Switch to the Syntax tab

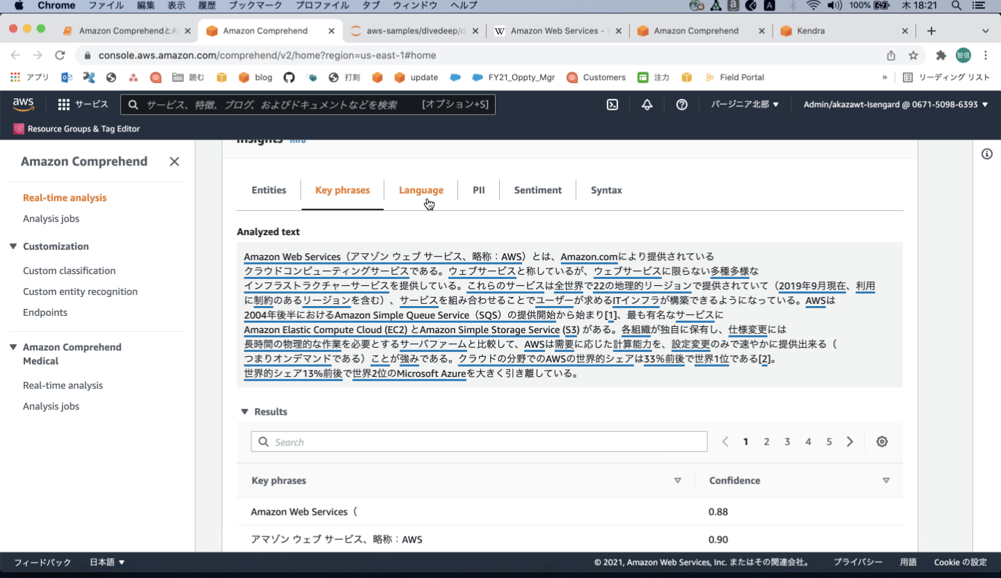(x=606, y=190)
